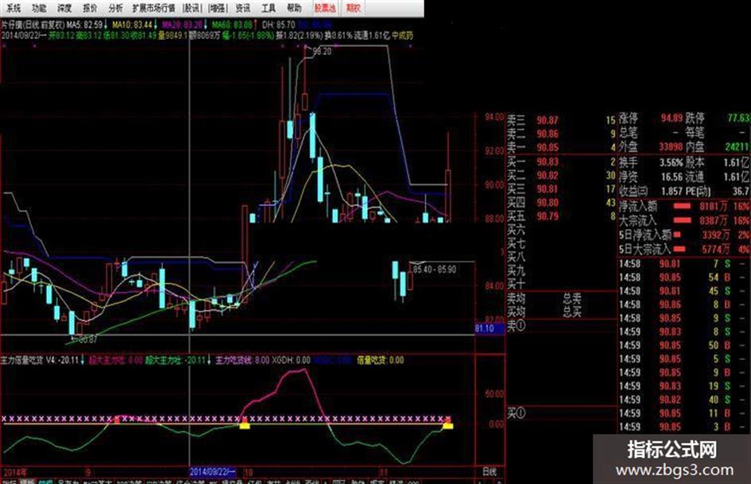Open the 分析 menu
The height and width of the screenshot is (484, 751).
[115, 8]
